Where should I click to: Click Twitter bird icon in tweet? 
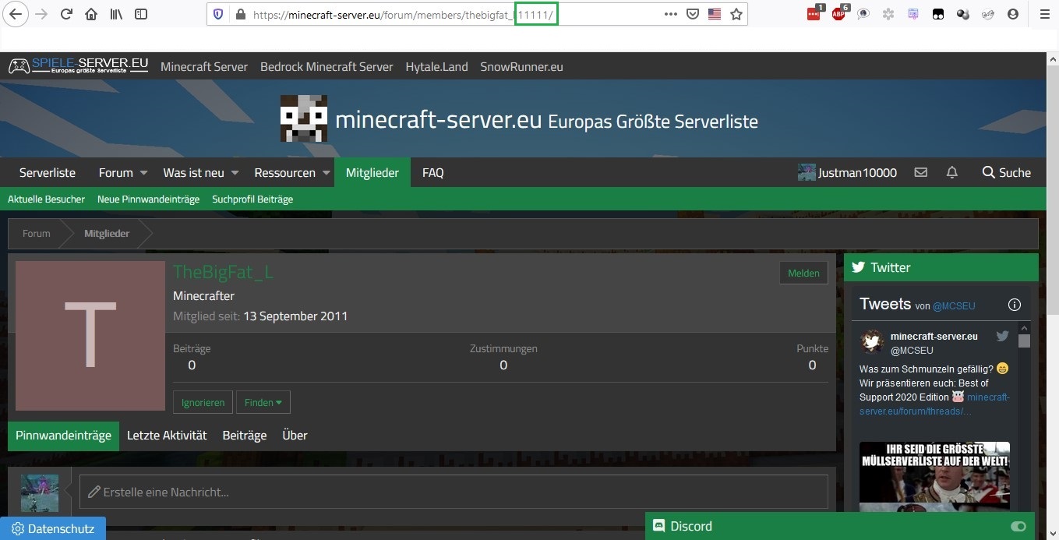point(1002,336)
